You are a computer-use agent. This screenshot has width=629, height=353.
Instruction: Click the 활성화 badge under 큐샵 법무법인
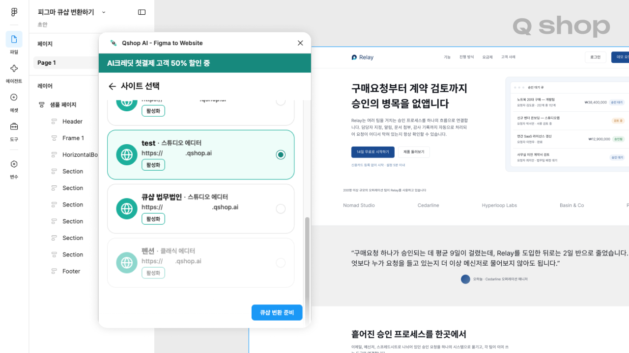(x=153, y=219)
